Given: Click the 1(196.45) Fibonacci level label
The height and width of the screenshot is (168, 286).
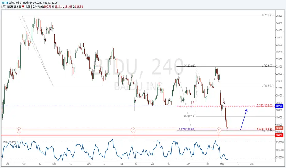Looking at the screenshot, I should [189, 115].
